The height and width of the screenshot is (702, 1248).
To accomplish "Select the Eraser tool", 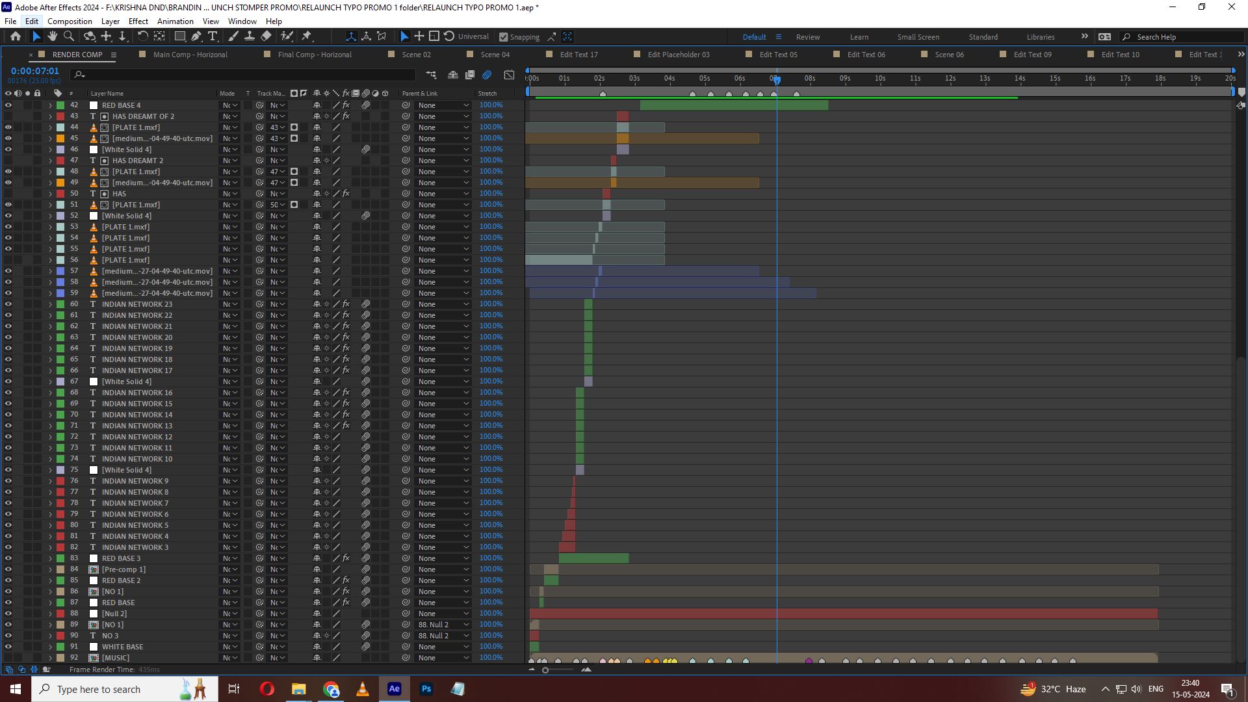I will (x=266, y=36).
